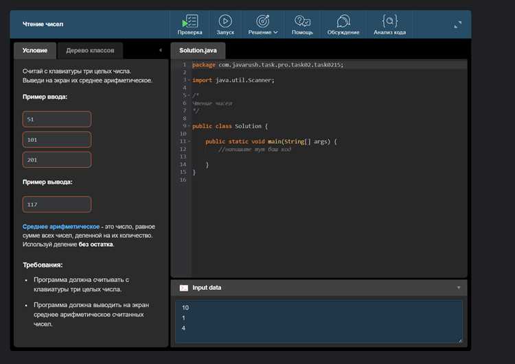Toggle the fullscreen expand icon
Screen dimensions: 515x364
[457, 25]
